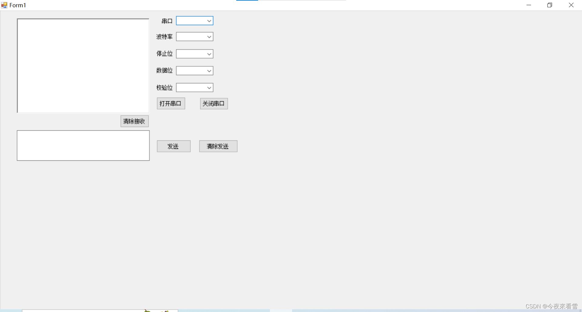Open the 串口 serial port dropdown
The height and width of the screenshot is (312, 582).
coord(195,21)
